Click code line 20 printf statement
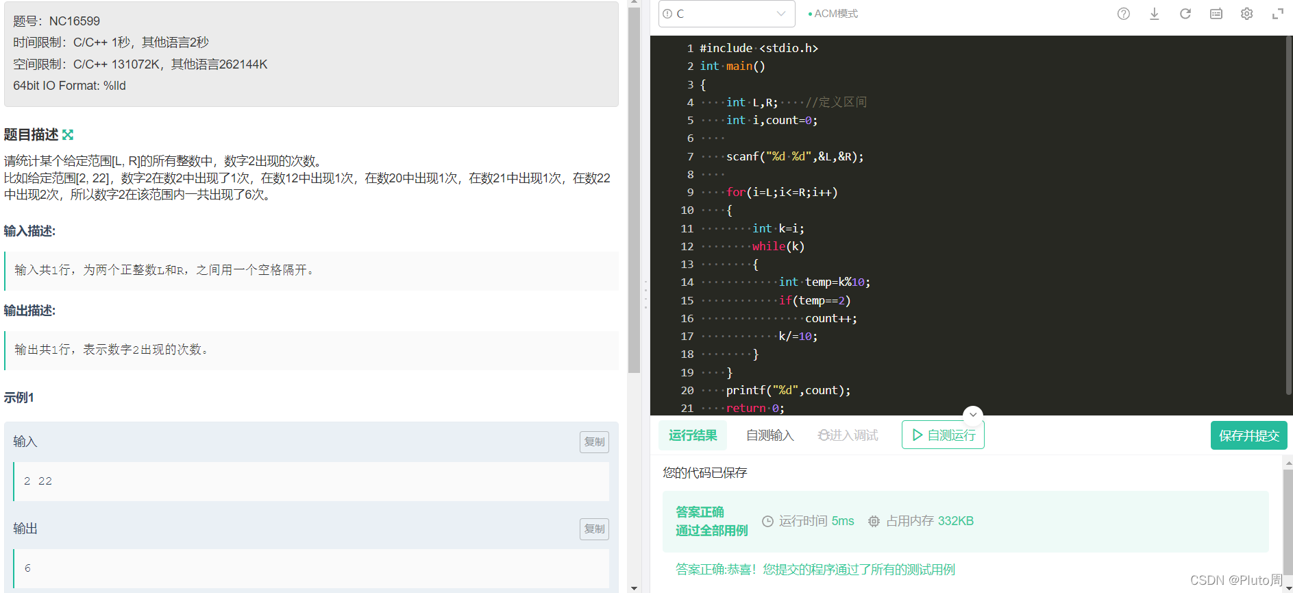This screenshot has width=1293, height=593. click(788, 390)
